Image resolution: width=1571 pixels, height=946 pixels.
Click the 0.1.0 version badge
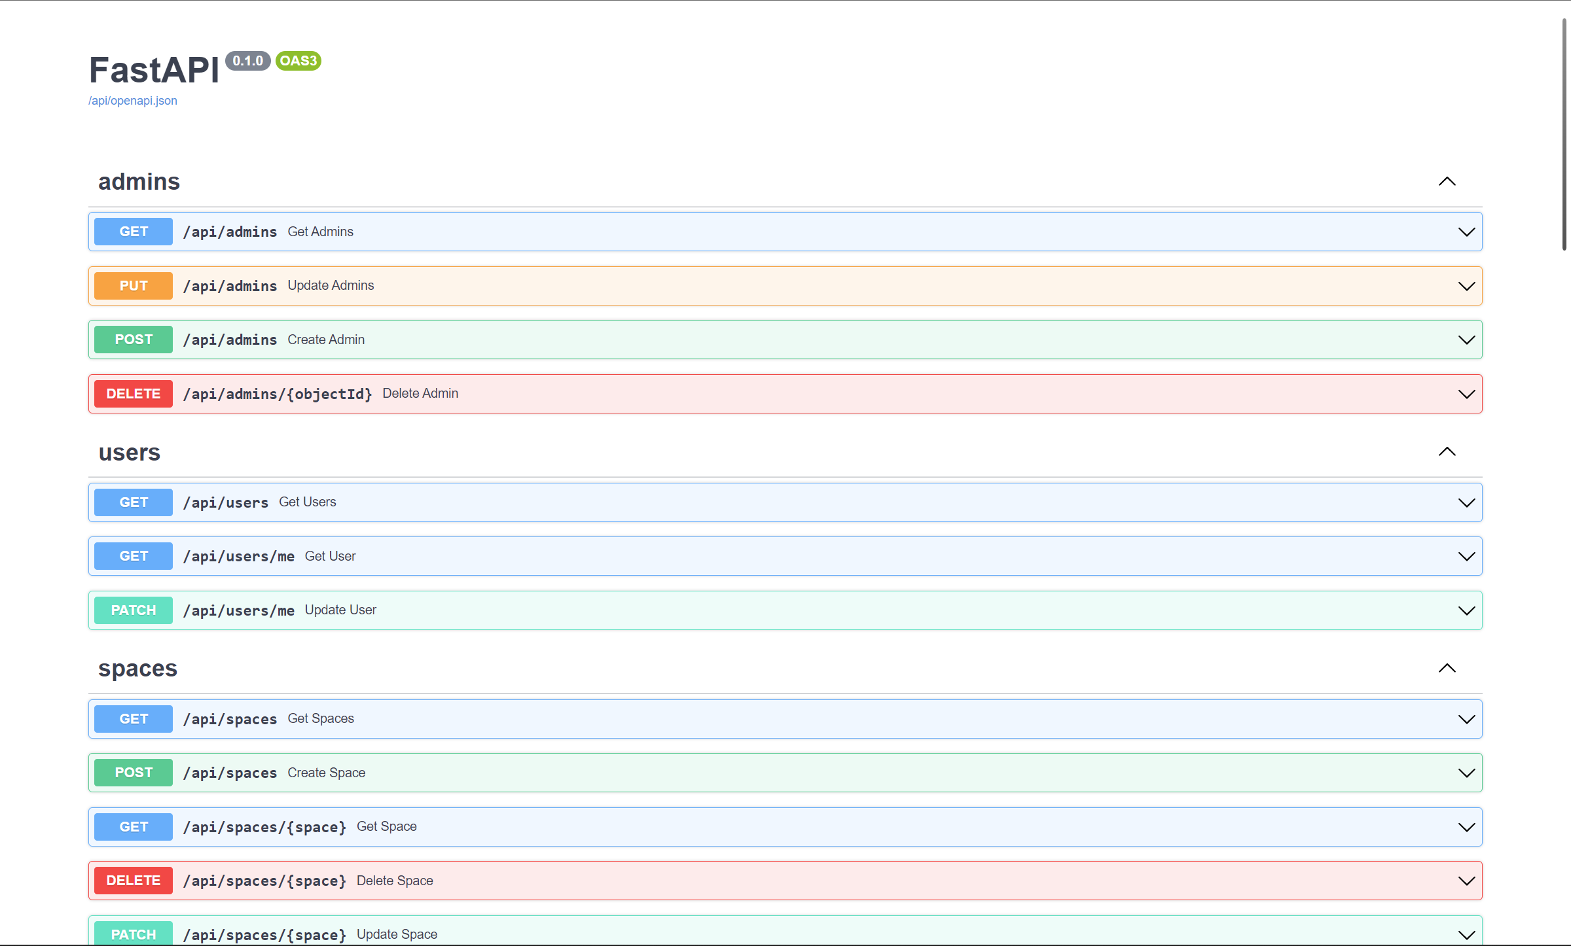tap(248, 61)
